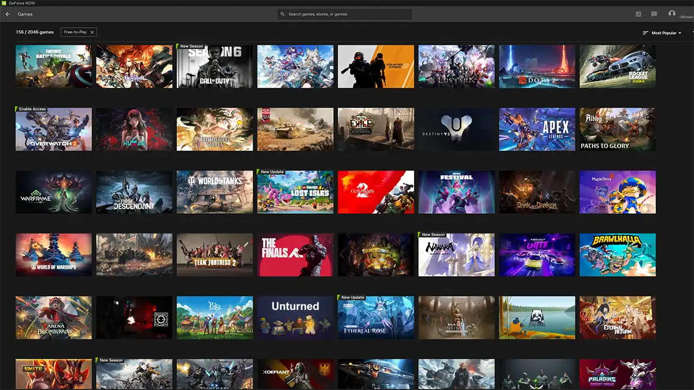Image resolution: width=694 pixels, height=390 pixels.
Task: Open the Naraka game tile
Action: click(x=457, y=255)
